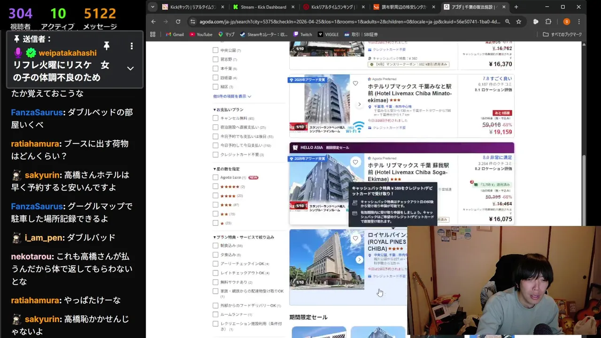This screenshot has width=601, height=338.
Task: Open ホテルリブマックス 千葉みなと駅前 title link
Action: [x=409, y=93]
